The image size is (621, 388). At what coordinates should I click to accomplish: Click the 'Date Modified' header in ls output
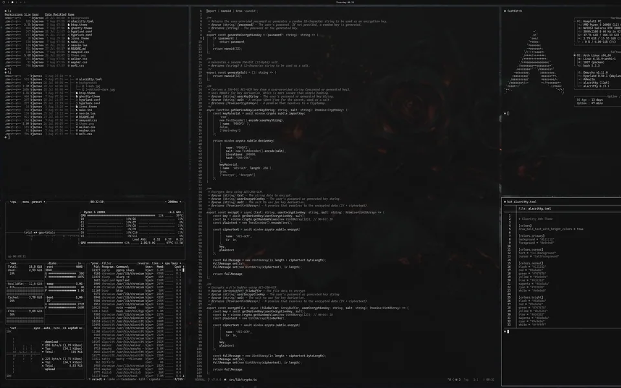click(x=55, y=15)
